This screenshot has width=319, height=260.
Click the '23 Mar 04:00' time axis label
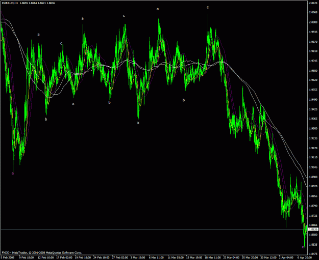(x=232, y=257)
